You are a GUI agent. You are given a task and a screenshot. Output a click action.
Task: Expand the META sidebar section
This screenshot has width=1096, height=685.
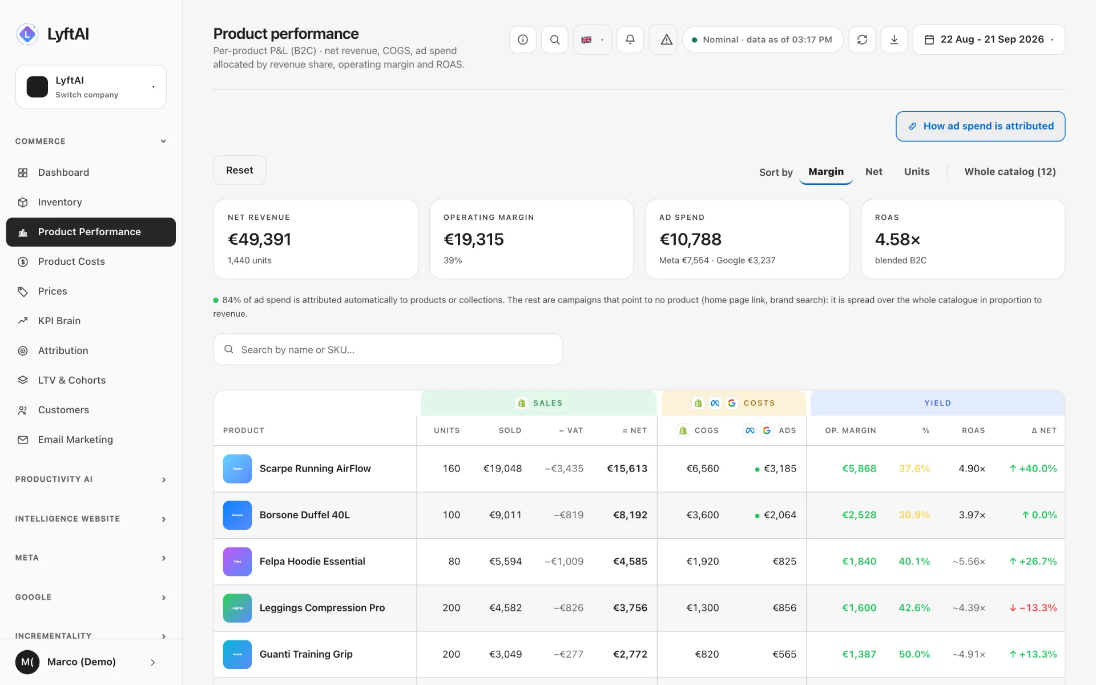click(x=91, y=558)
